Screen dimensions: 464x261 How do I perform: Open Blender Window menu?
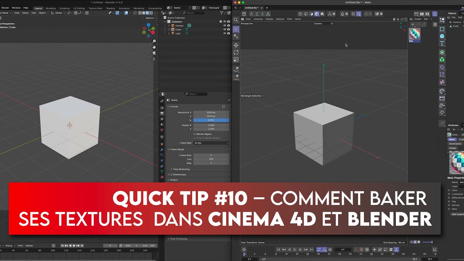[16, 8]
